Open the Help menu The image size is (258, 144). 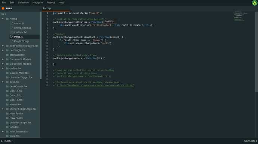(61, 3)
